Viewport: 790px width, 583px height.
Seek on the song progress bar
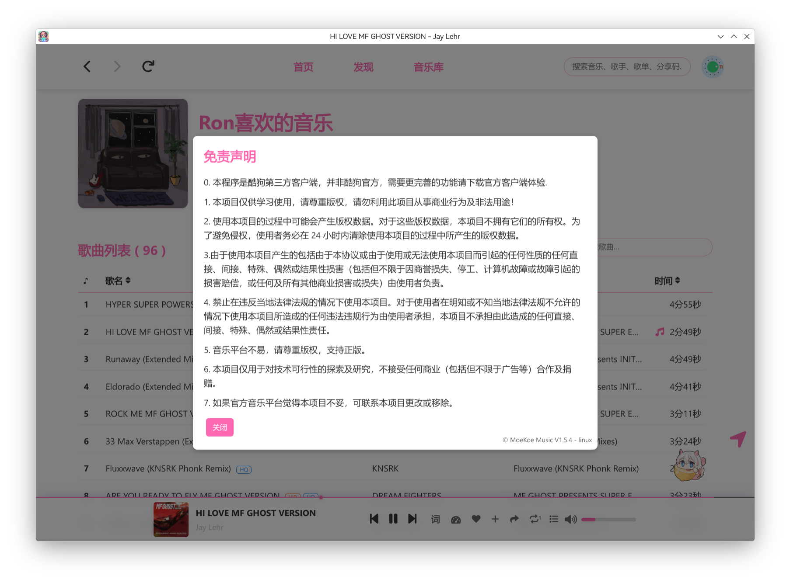pyautogui.click(x=395, y=497)
